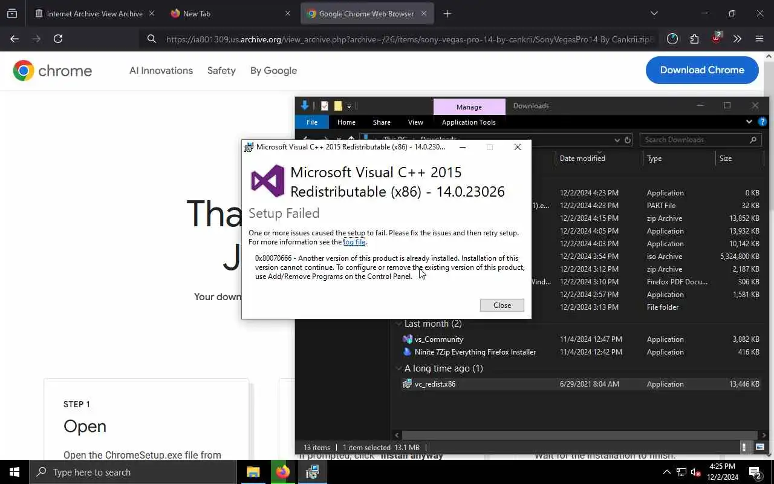Select the Ninite 7Zip Everything Firefox Installer file
The height and width of the screenshot is (484, 774).
(x=475, y=352)
